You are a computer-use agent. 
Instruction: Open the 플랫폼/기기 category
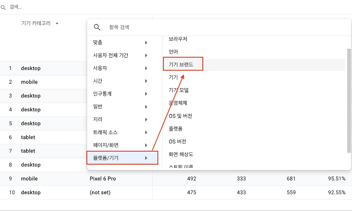pos(122,158)
